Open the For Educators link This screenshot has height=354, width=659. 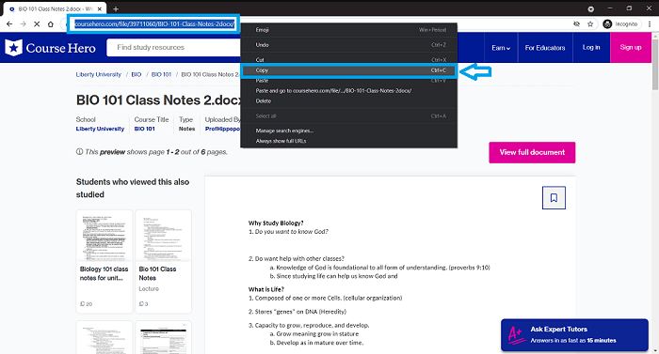545,48
